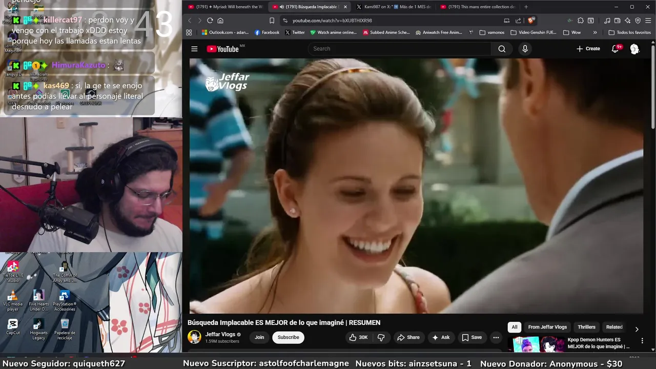
Task: Open the VLC media player desktop shortcut
Action: coord(13,300)
